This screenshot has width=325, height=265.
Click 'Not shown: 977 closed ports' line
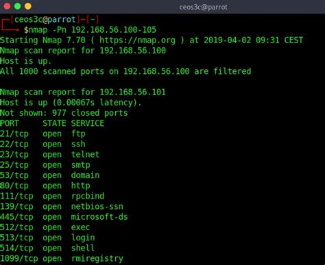(64, 113)
